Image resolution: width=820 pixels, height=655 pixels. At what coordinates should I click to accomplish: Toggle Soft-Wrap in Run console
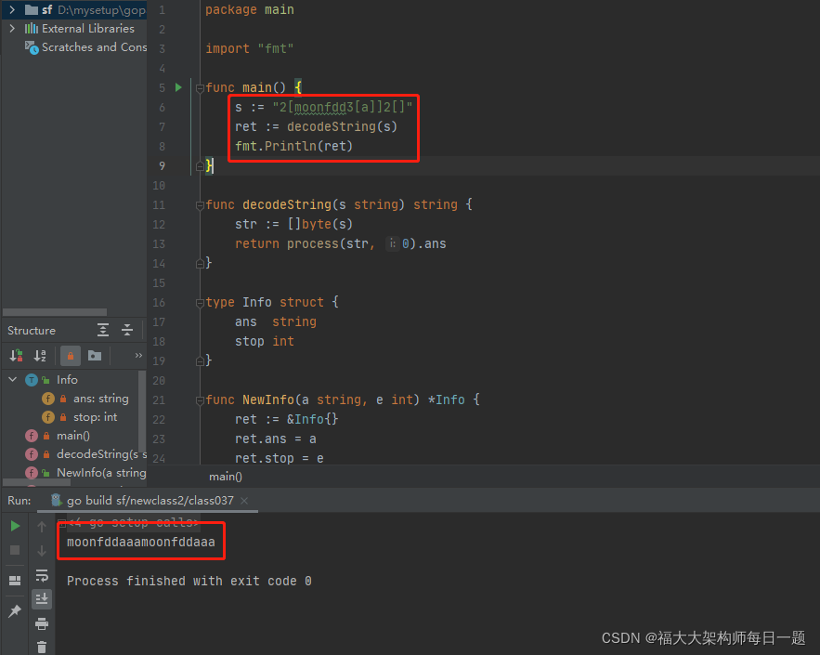[42, 575]
